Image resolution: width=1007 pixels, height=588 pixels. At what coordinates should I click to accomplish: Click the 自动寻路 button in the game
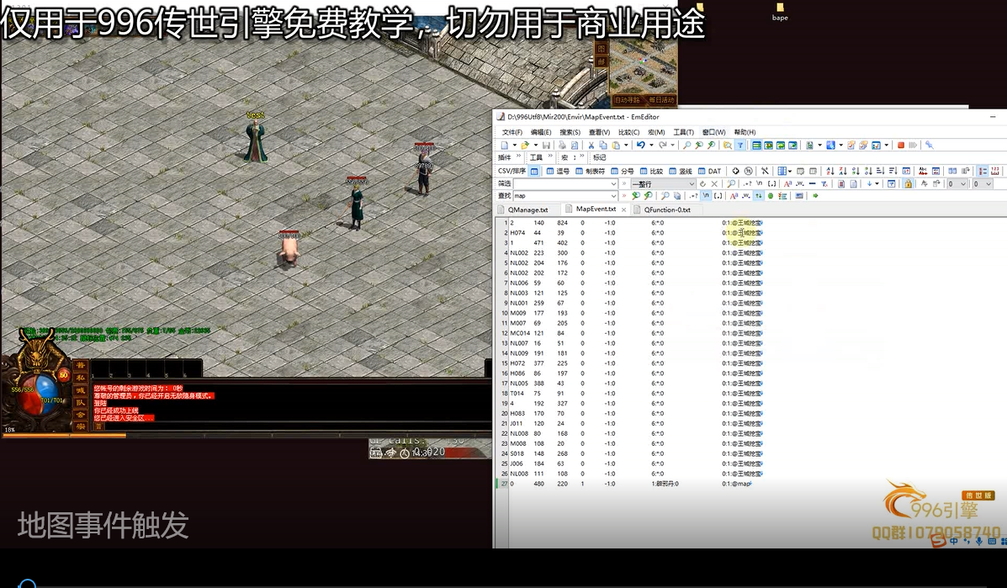click(628, 100)
